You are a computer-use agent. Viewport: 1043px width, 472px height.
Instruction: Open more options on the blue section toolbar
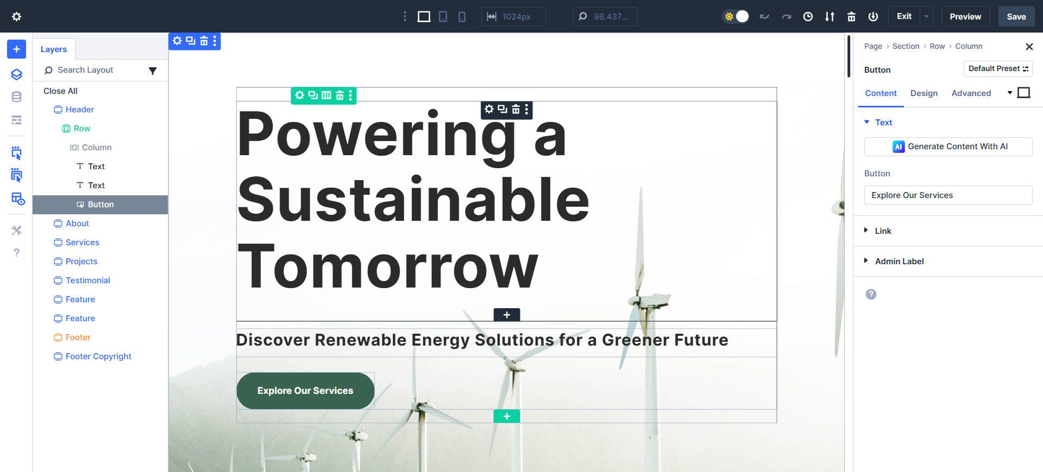(x=215, y=41)
